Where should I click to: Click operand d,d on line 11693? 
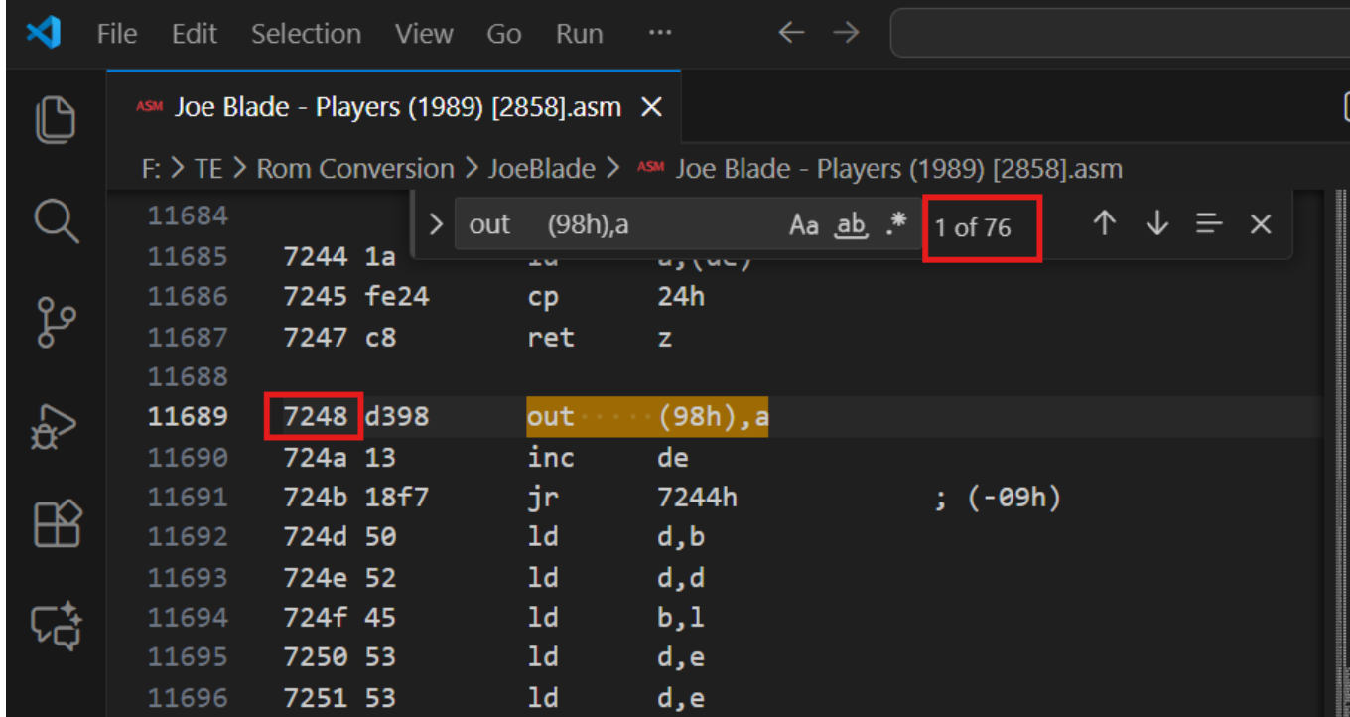(x=681, y=577)
